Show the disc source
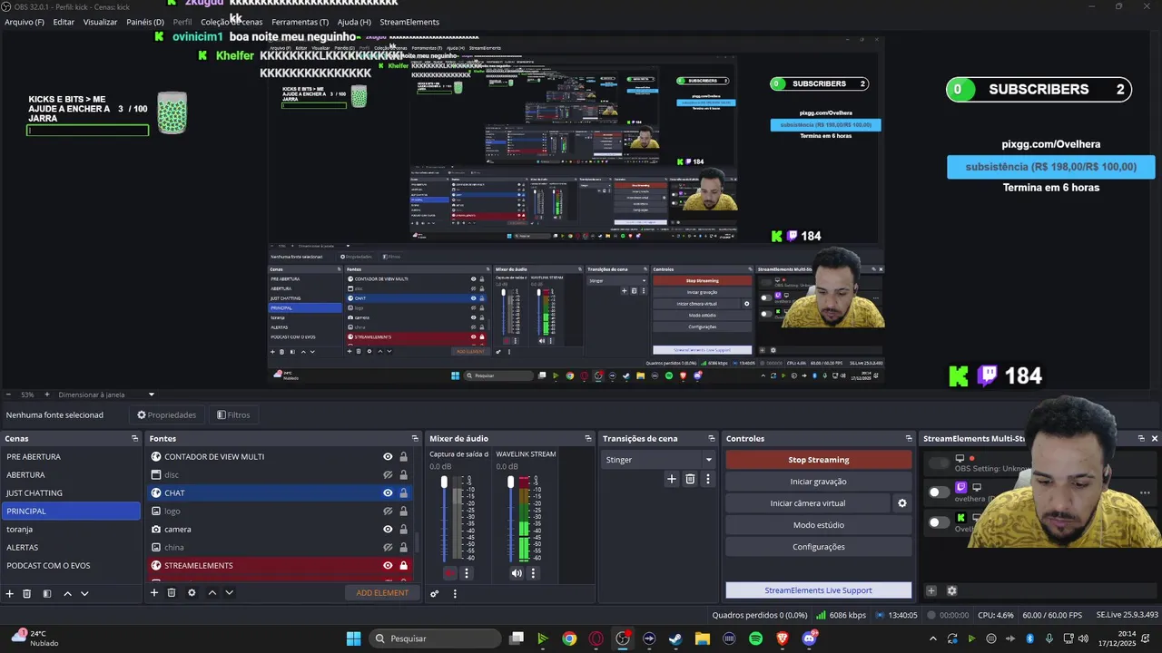Screen dimensions: 1162x653 pos(388,475)
